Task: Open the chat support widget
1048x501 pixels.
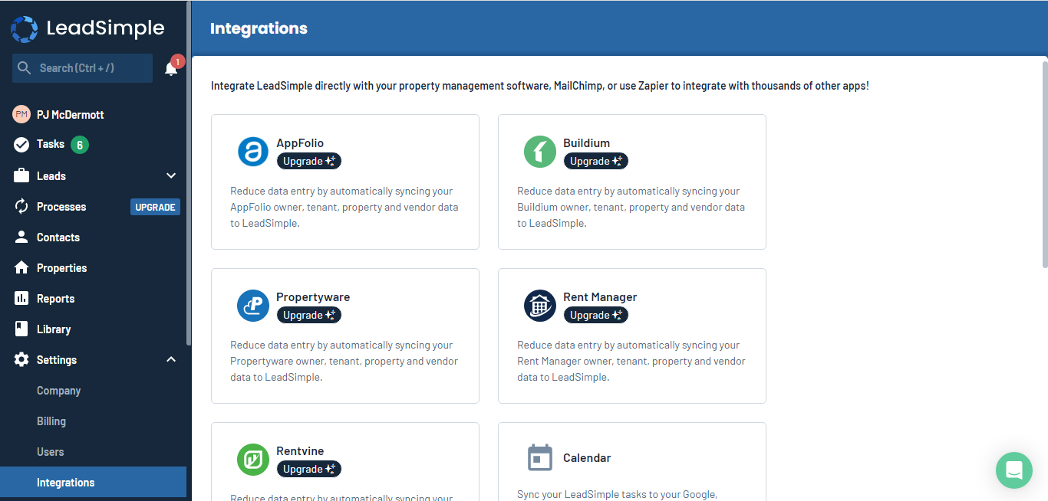Action: click(1014, 470)
